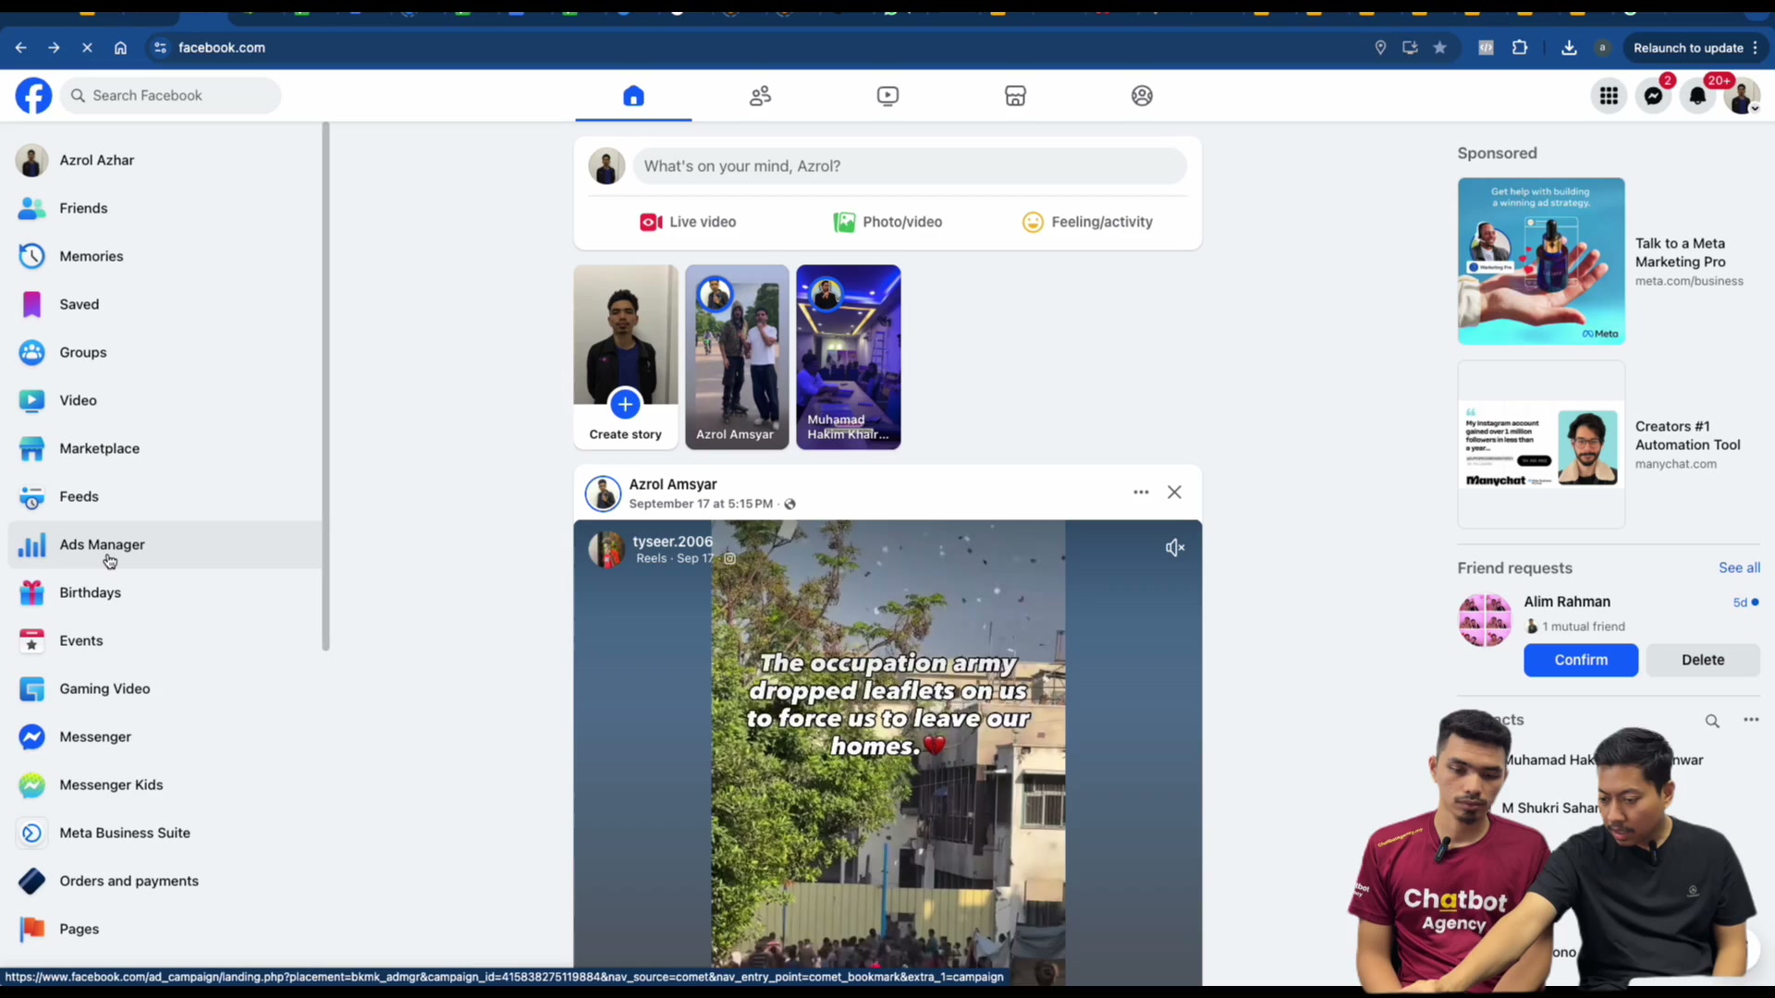Screen dimensions: 1775x998
Task: Open the Menu grid icon
Action: tap(1609, 96)
